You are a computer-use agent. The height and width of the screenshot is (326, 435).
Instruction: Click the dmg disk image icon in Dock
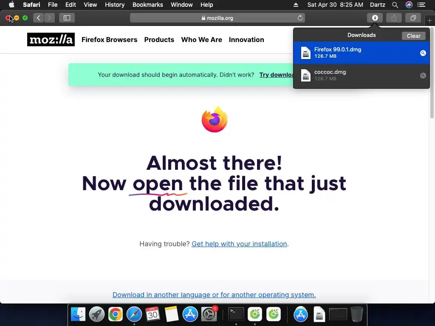[x=319, y=315]
